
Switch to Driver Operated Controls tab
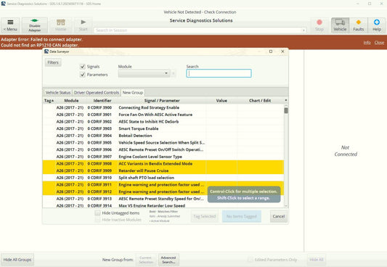click(97, 92)
